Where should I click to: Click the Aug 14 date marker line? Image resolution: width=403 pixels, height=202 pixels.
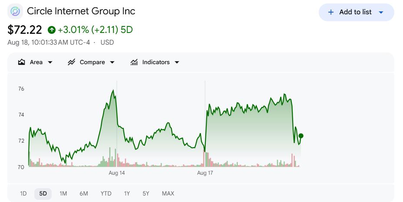117,124
